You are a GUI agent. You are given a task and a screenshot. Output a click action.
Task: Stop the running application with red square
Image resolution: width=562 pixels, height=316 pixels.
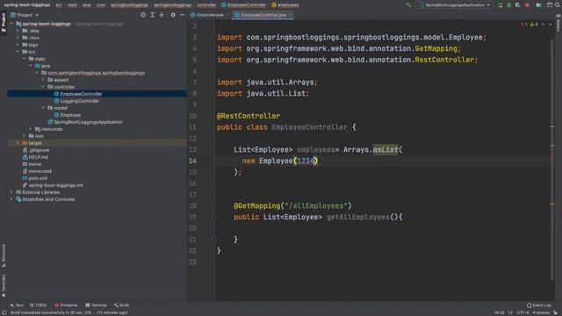pos(527,5)
